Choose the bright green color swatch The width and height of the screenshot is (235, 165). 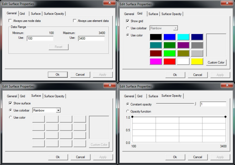point(169,53)
